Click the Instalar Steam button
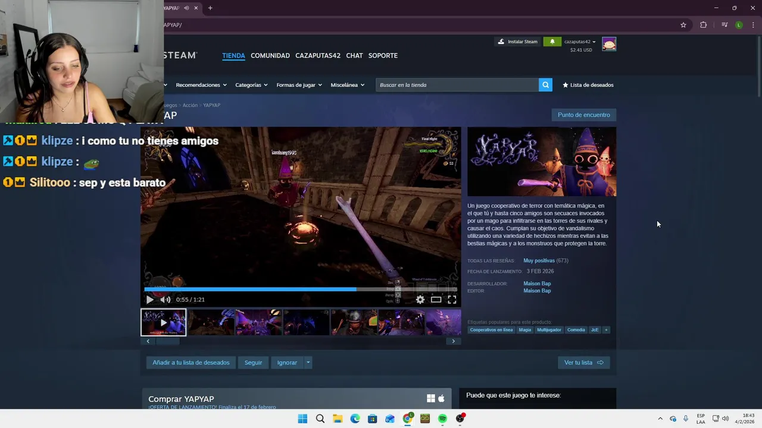Screen dimensions: 762x428 tap(518, 42)
